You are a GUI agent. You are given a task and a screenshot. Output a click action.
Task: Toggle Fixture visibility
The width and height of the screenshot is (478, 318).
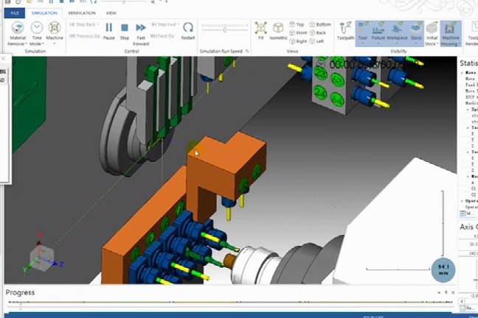point(378,29)
